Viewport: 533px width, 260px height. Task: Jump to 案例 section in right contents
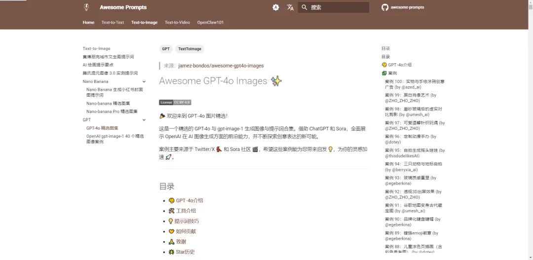point(389,73)
